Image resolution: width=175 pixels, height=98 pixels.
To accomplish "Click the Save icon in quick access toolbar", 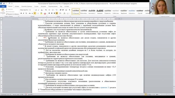I will [x=4, y=4].
